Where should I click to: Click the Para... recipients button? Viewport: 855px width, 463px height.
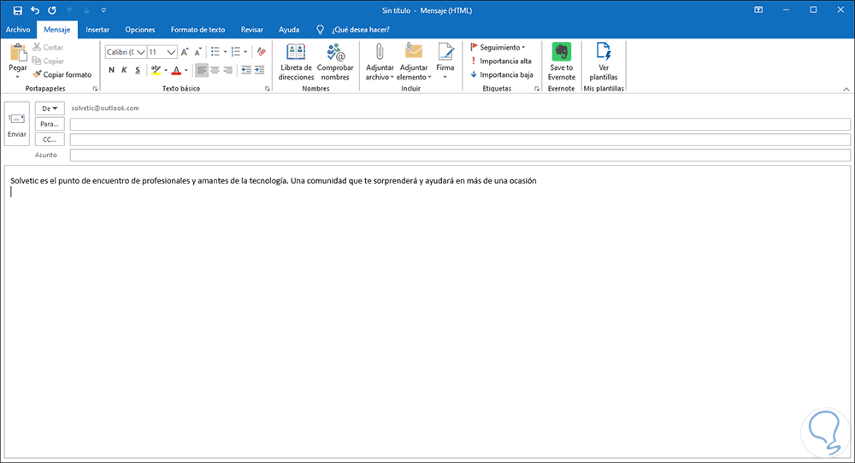click(50, 124)
